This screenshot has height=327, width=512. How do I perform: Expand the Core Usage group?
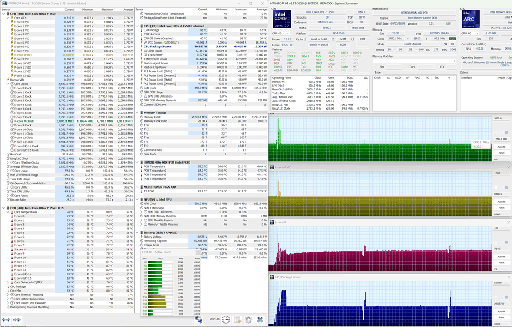[x=8, y=171]
